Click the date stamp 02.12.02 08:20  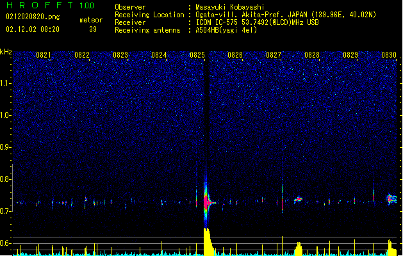click(33, 29)
